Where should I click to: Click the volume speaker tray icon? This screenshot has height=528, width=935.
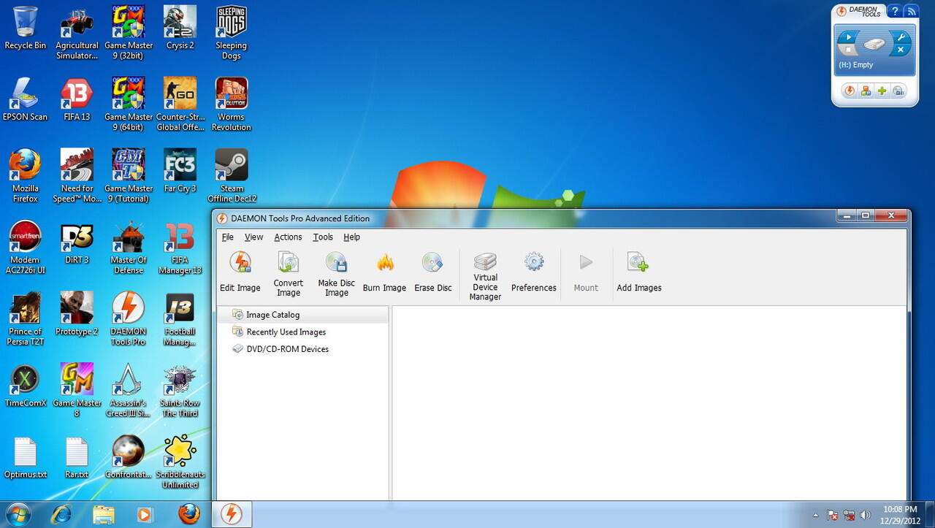coord(866,515)
